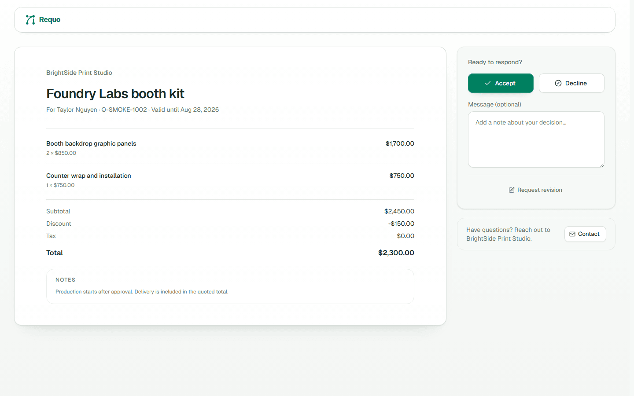
Task: Click the Tax label
Action: click(x=51, y=236)
